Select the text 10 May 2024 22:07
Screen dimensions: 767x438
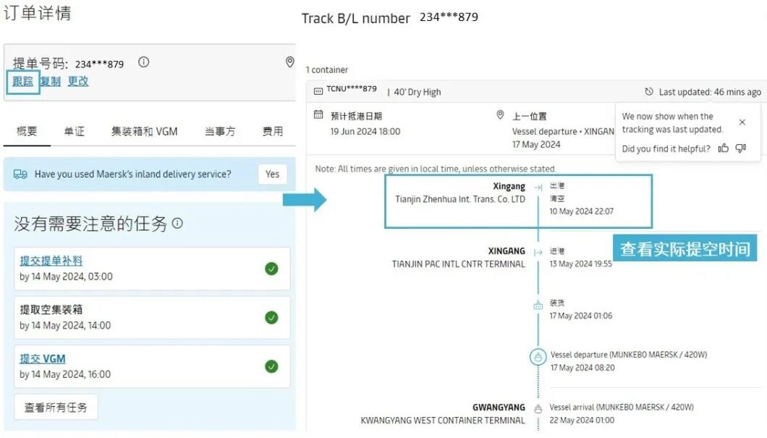pos(581,211)
